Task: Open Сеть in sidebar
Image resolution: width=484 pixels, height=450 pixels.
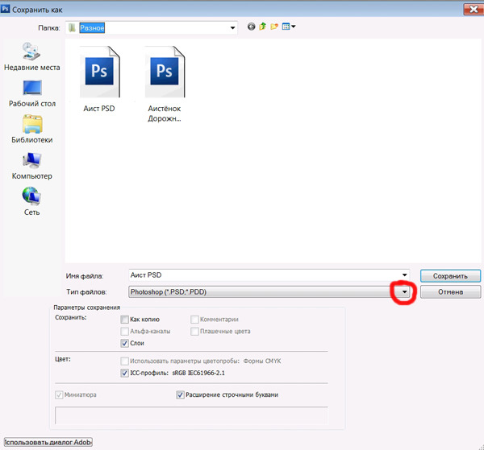Action: 31,201
